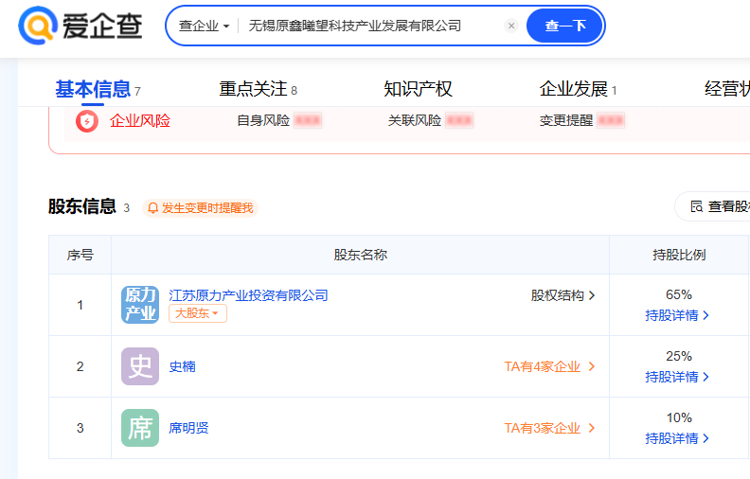Image resolution: width=750 pixels, height=479 pixels.
Task: Click the 25% shareholding value
Action: 679,356
